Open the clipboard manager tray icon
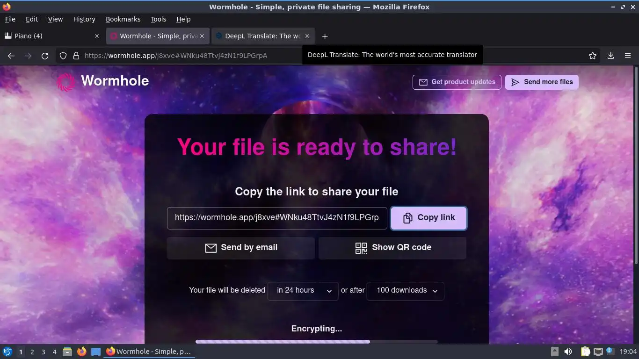The width and height of the screenshot is (639, 359). pyautogui.click(x=585, y=352)
